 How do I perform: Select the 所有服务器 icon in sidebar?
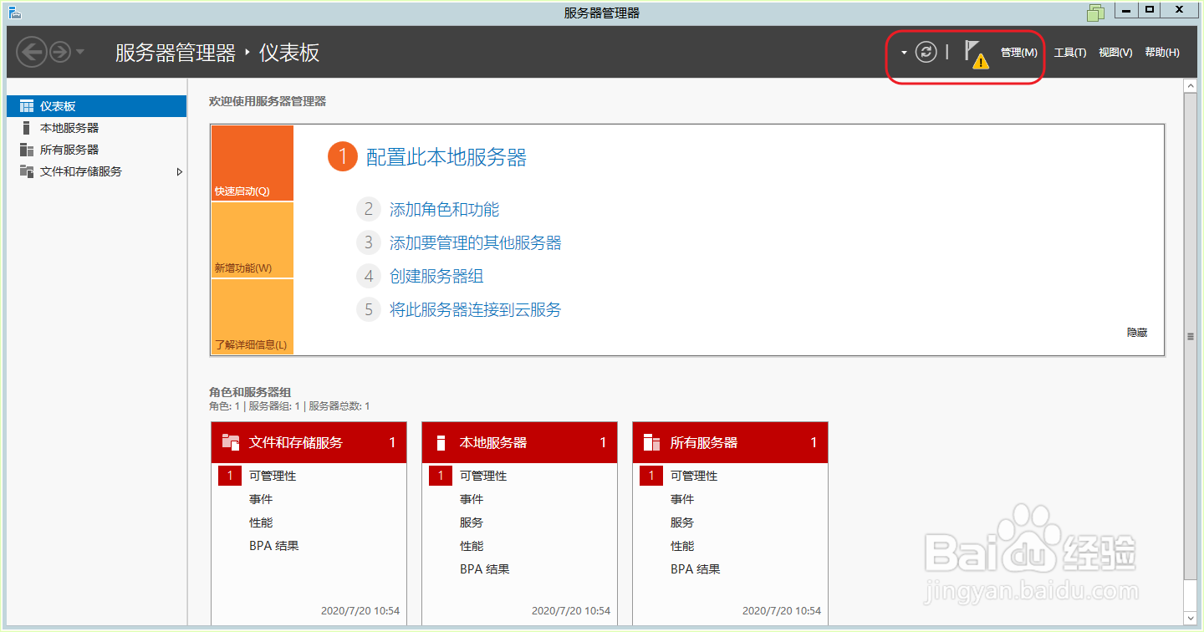(26, 149)
